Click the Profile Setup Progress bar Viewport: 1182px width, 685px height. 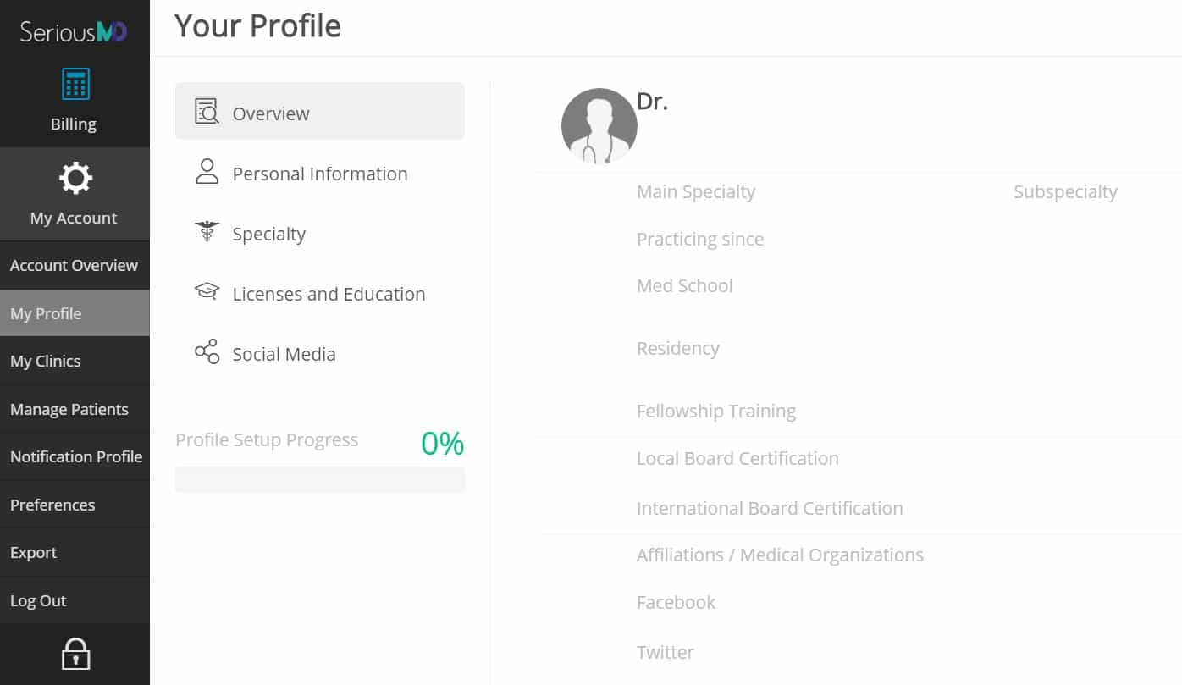pos(320,479)
